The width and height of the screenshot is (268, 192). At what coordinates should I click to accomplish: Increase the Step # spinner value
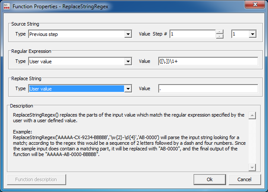point(220,32)
